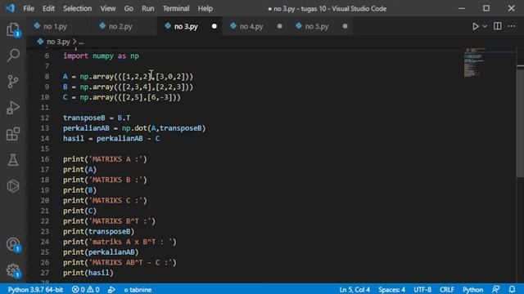Open the View menu
This screenshot has height=294, width=524.
click(x=108, y=9)
